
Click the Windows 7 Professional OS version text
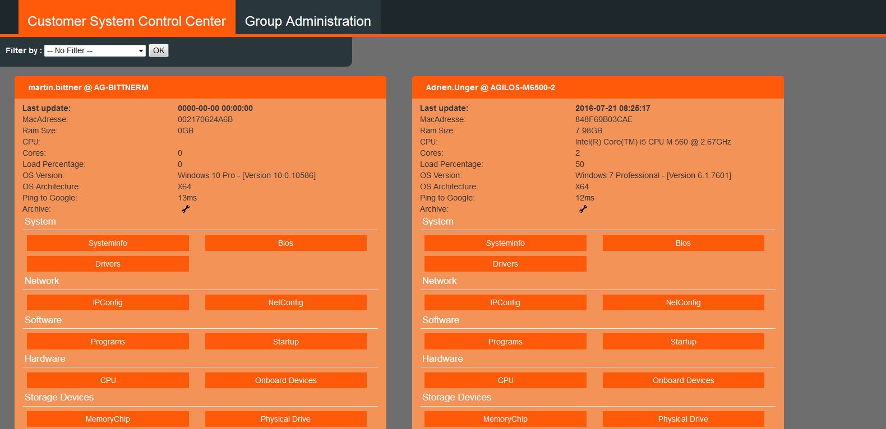[x=653, y=175]
